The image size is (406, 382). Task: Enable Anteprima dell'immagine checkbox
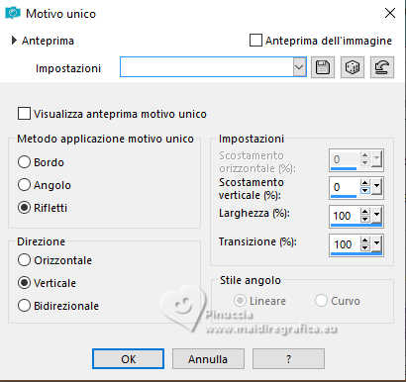255,41
